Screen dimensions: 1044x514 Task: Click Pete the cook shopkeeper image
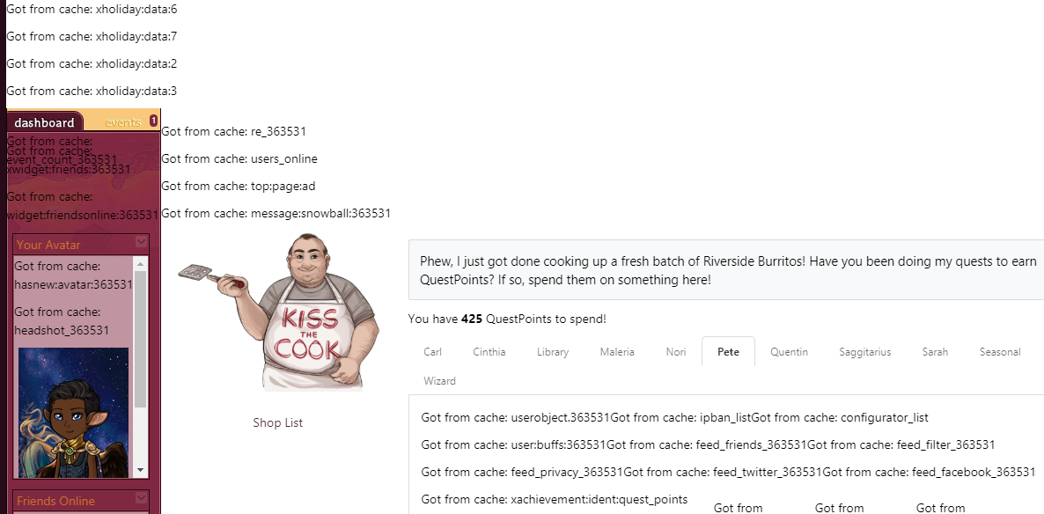(278, 311)
